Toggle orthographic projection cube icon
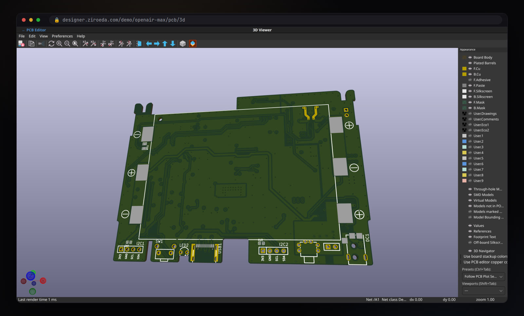This screenshot has width=524, height=316. pos(183,43)
